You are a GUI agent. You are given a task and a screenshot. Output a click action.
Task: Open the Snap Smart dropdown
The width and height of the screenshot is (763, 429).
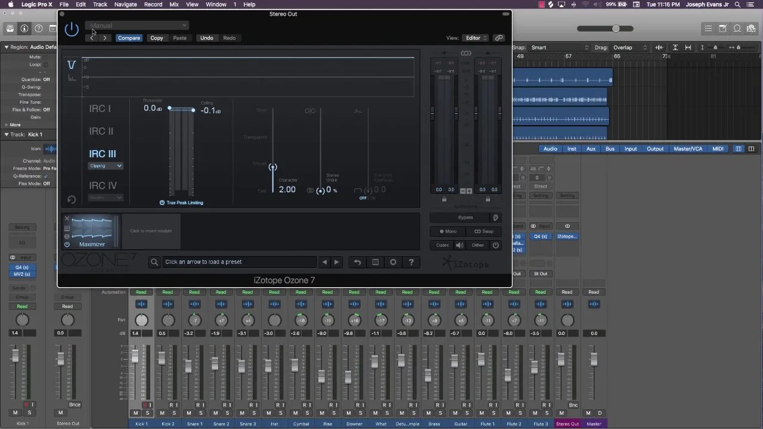pos(559,48)
